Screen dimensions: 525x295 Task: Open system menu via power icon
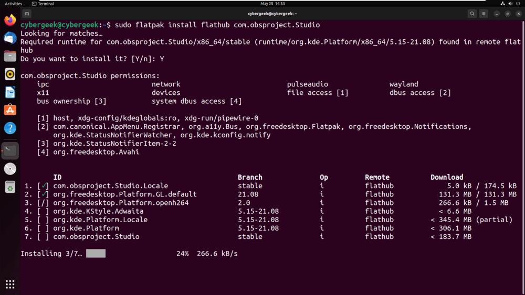(x=518, y=4)
